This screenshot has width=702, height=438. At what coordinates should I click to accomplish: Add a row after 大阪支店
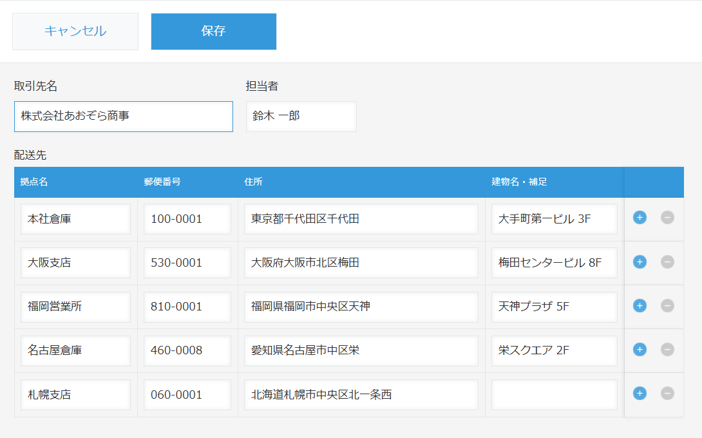[640, 262]
